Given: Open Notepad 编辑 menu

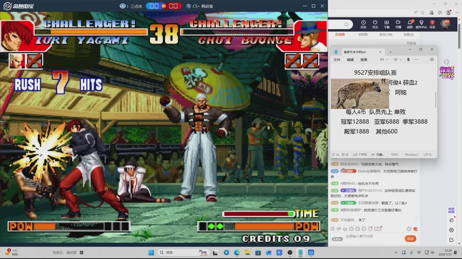Looking at the screenshot, I should coord(350,60).
